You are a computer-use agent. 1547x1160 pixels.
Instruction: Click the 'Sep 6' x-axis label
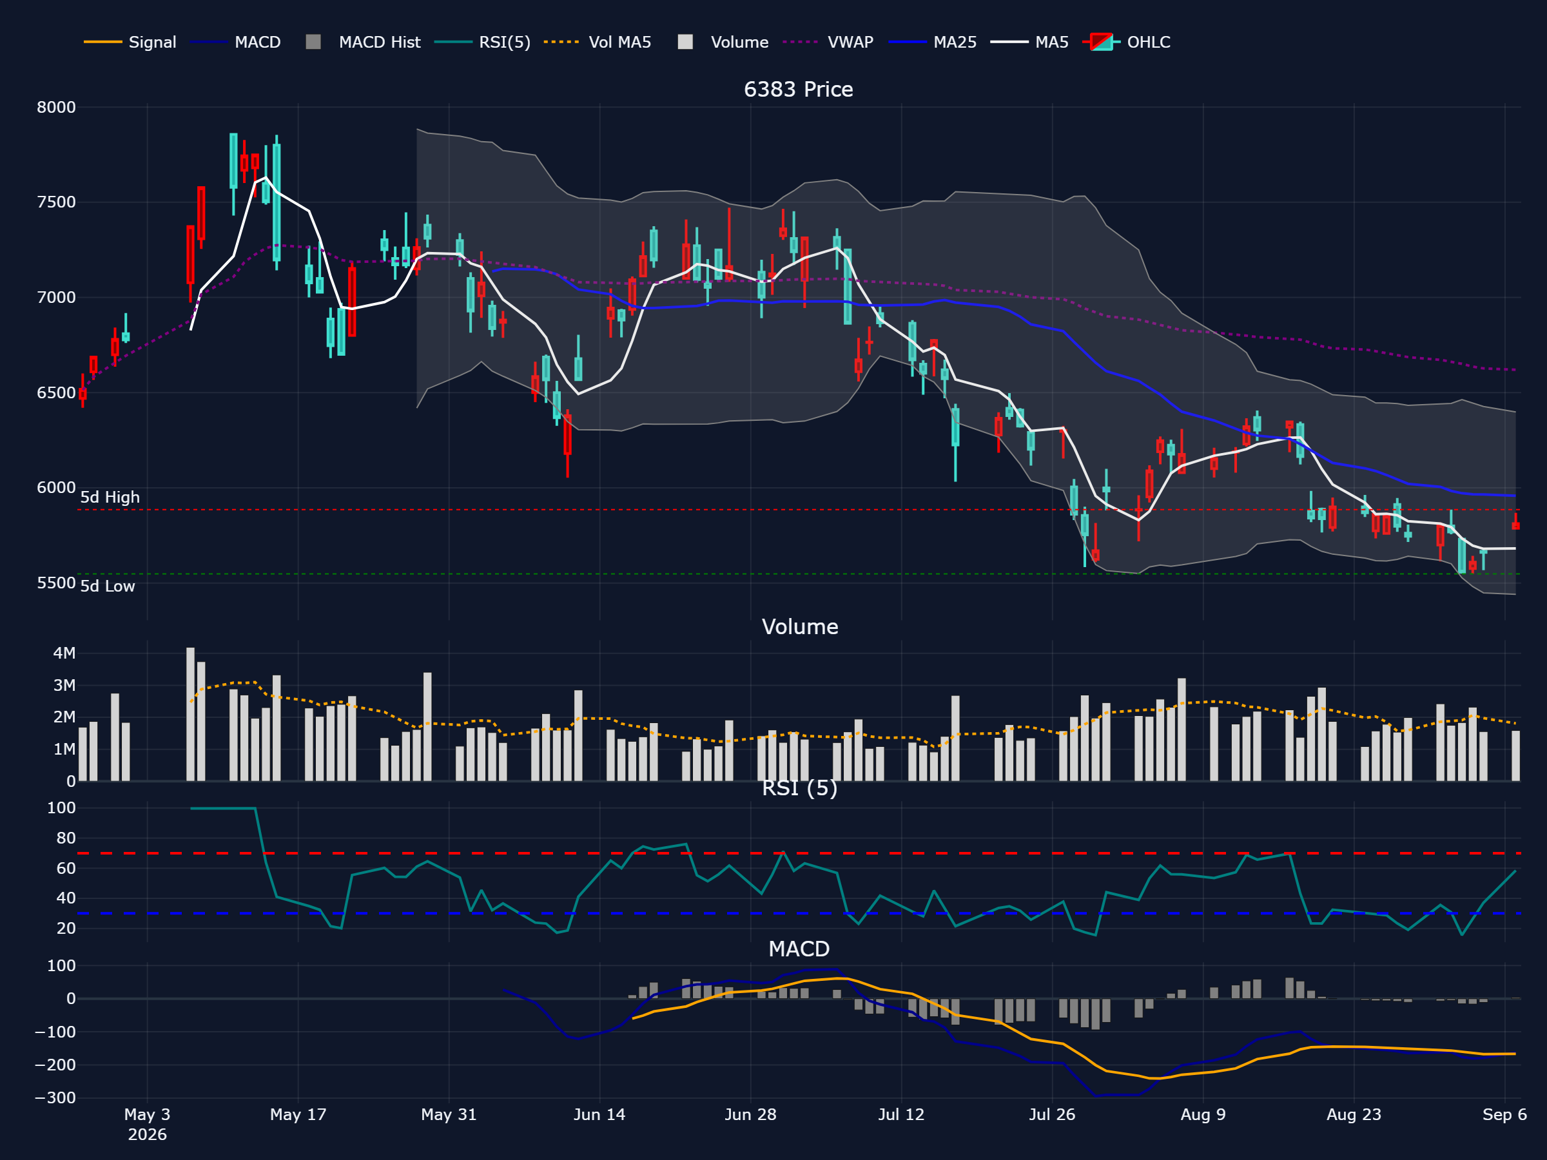(1504, 1114)
